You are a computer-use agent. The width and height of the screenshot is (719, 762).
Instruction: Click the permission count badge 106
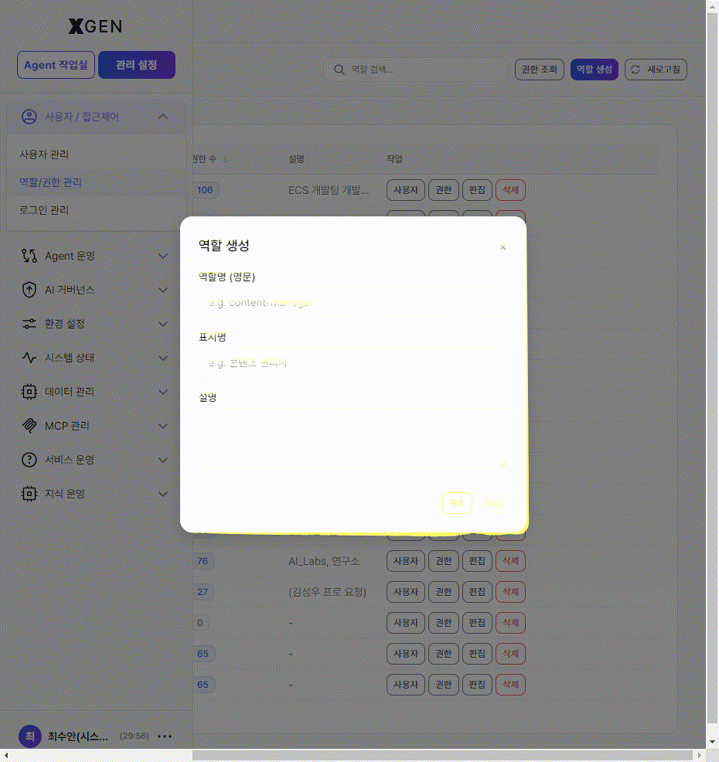point(205,190)
